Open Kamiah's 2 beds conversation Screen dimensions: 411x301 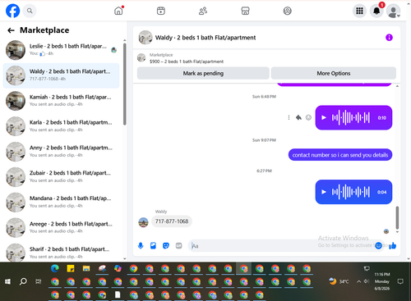click(62, 101)
